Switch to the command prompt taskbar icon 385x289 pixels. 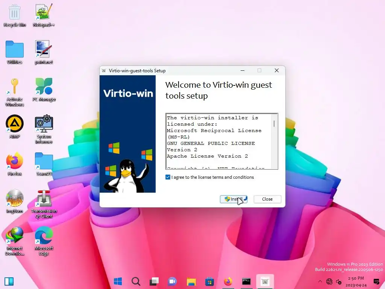click(246, 281)
